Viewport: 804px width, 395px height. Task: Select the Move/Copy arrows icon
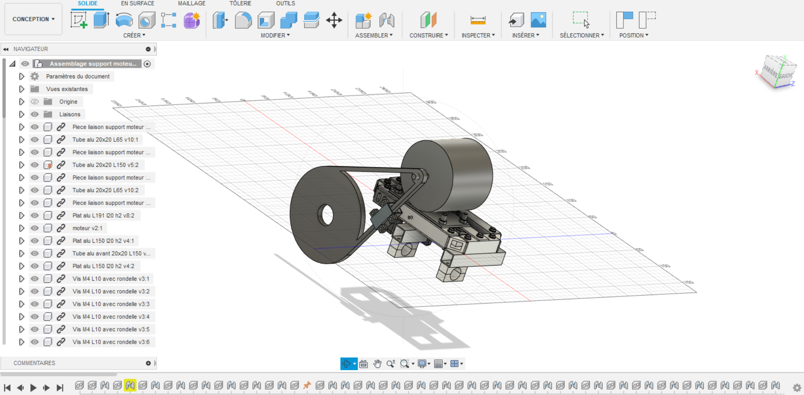(x=334, y=20)
